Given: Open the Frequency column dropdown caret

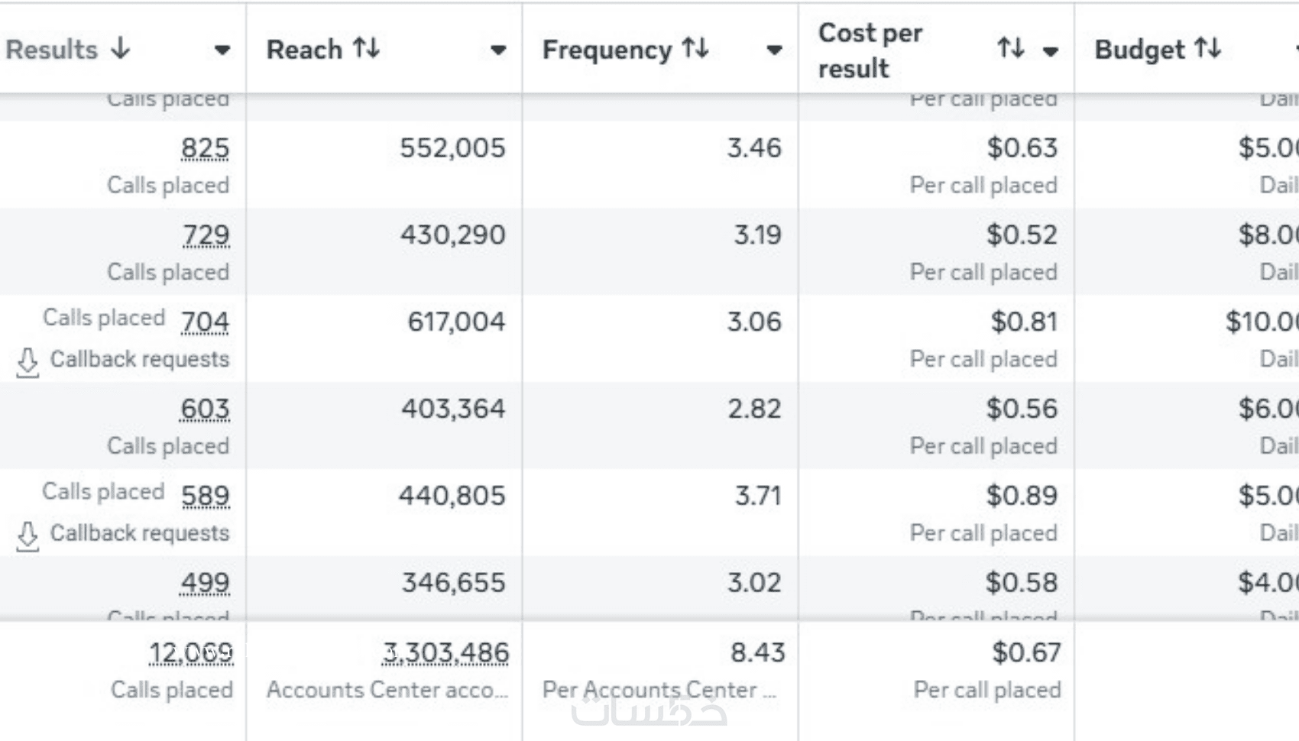Looking at the screenshot, I should click(774, 50).
